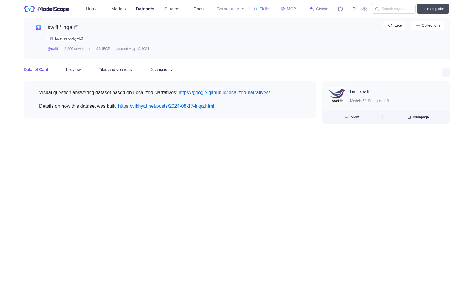Open the localized-narratives GitHub link
The height and width of the screenshot is (296, 474).
pyautogui.click(x=224, y=93)
